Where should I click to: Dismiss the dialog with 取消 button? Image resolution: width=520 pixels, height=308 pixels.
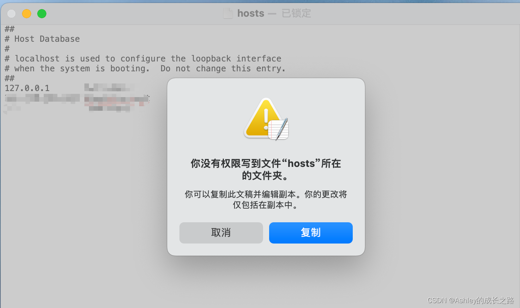point(221,233)
